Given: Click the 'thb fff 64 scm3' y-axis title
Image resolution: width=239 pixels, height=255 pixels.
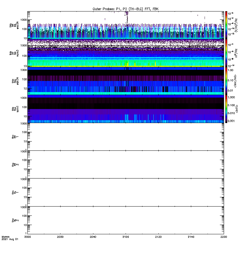Looking at the screenshot, I should click(x=14, y=53).
